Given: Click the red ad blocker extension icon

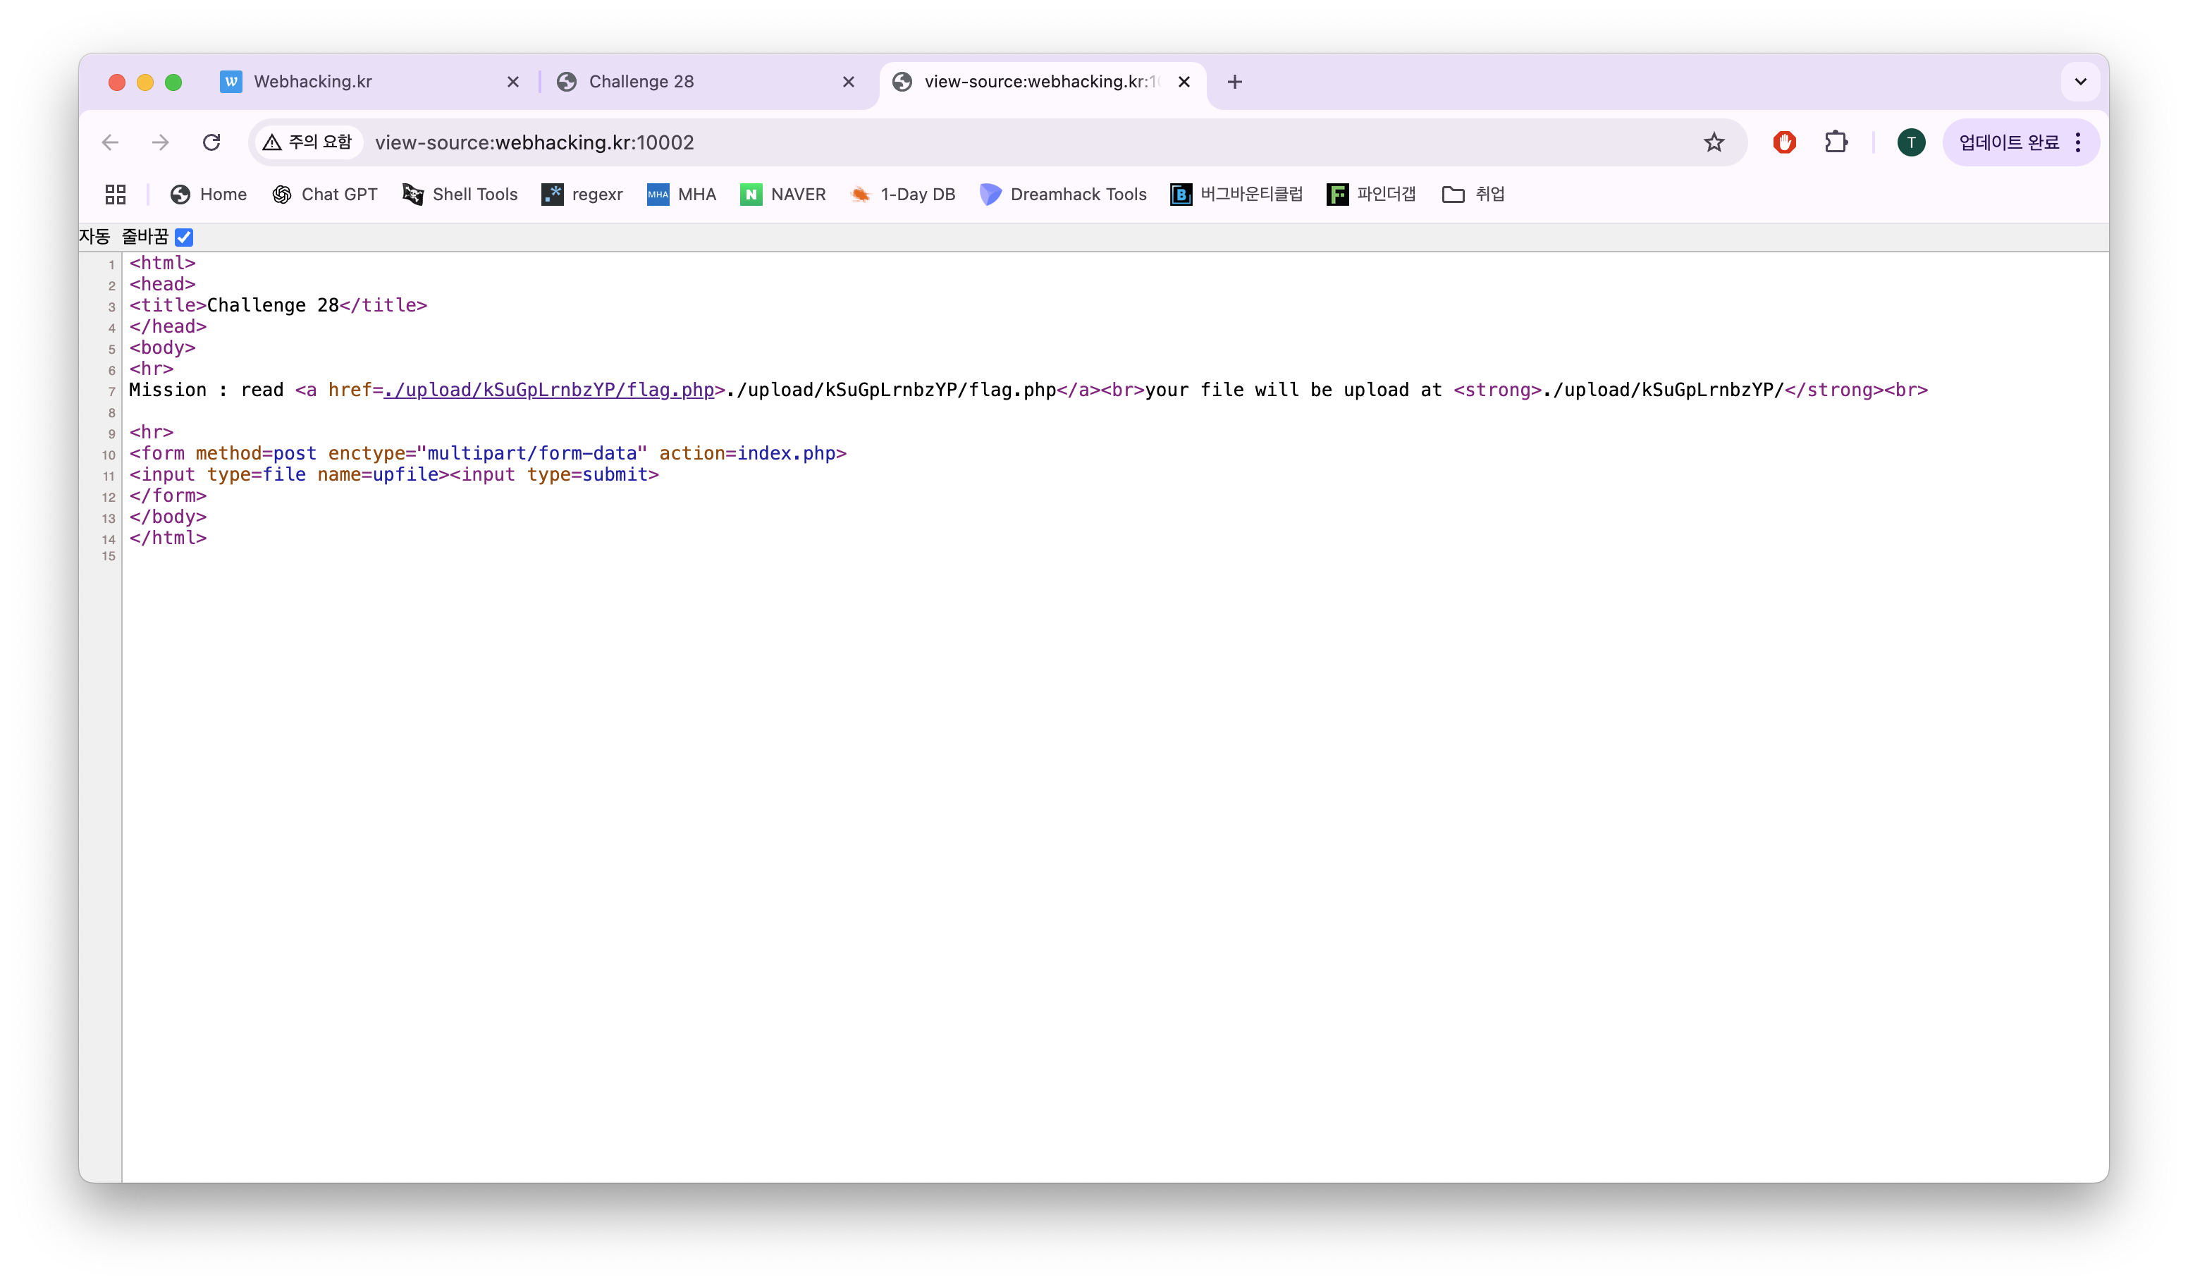Looking at the screenshot, I should point(1784,142).
